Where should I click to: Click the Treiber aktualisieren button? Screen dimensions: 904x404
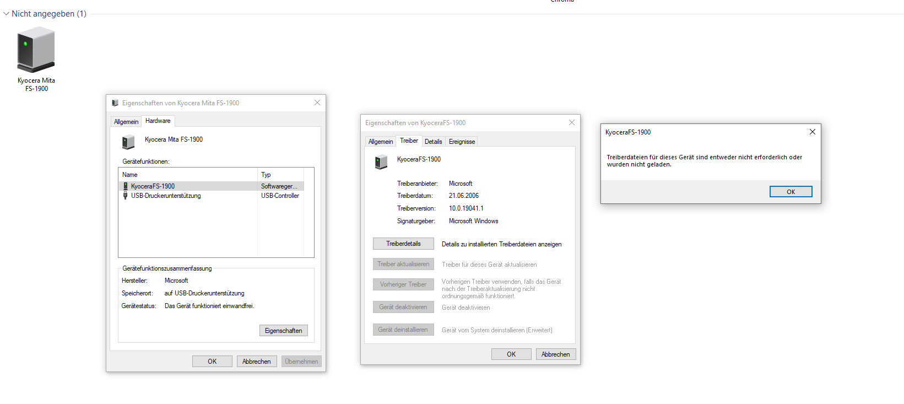coord(403,264)
